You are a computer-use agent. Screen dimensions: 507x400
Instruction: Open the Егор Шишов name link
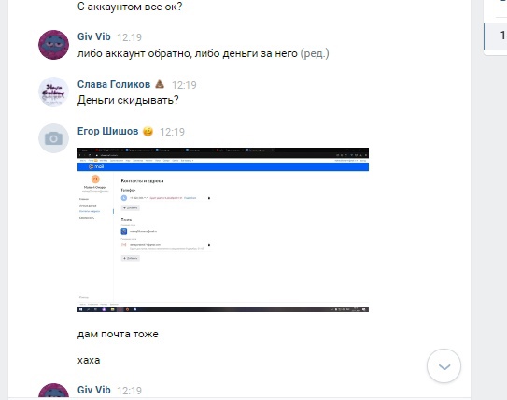pos(107,131)
